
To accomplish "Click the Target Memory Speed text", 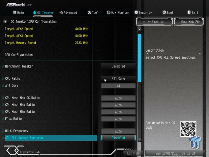I will (20, 43).
